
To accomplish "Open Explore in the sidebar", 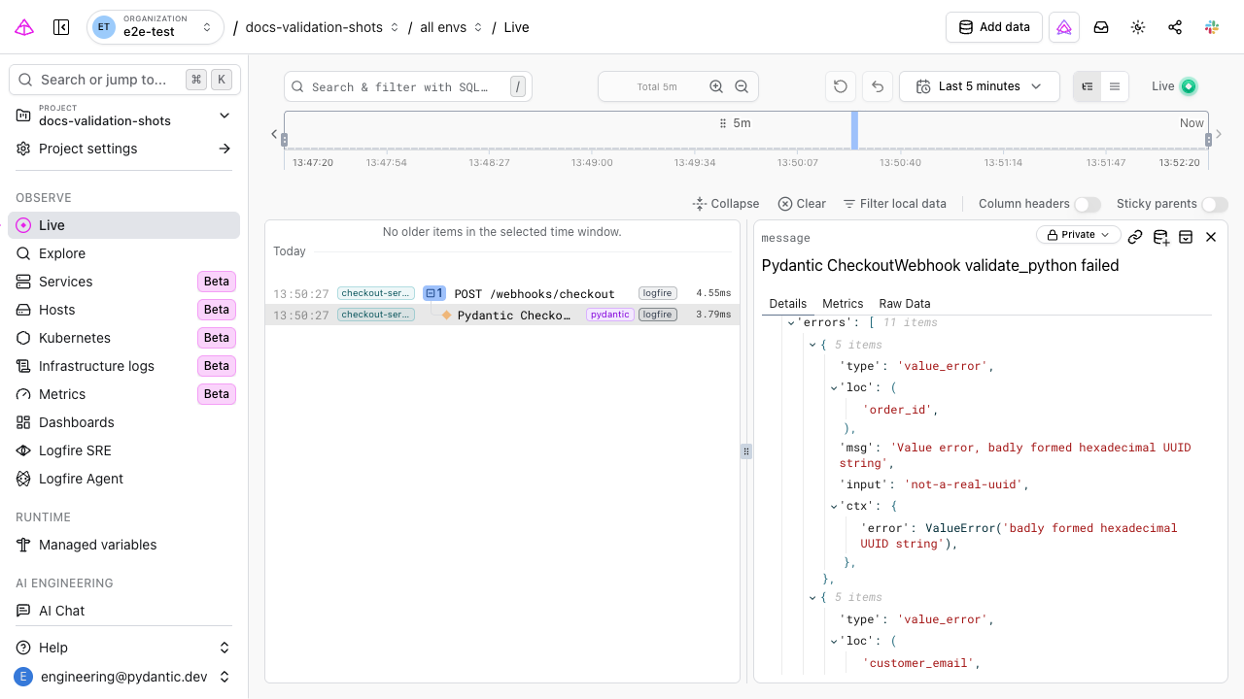I will [124, 253].
